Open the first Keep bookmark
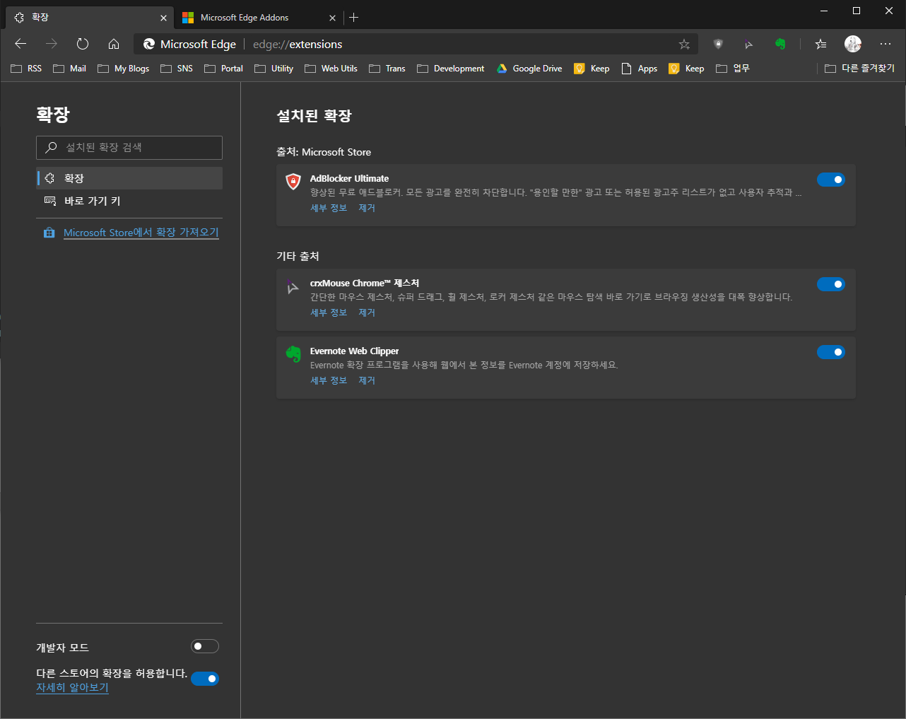Image resolution: width=906 pixels, height=719 pixels. [x=592, y=69]
